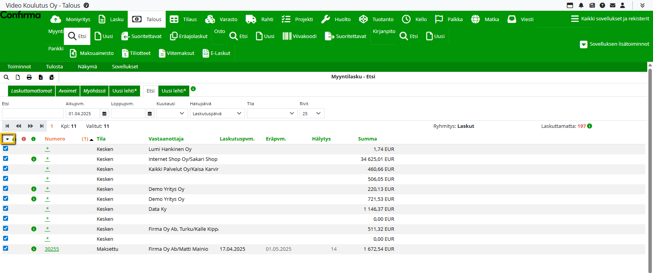Click the Etsi search text field

[33, 114]
